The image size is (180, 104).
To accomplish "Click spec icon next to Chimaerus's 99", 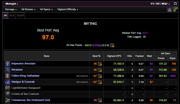I will click(100, 100).
